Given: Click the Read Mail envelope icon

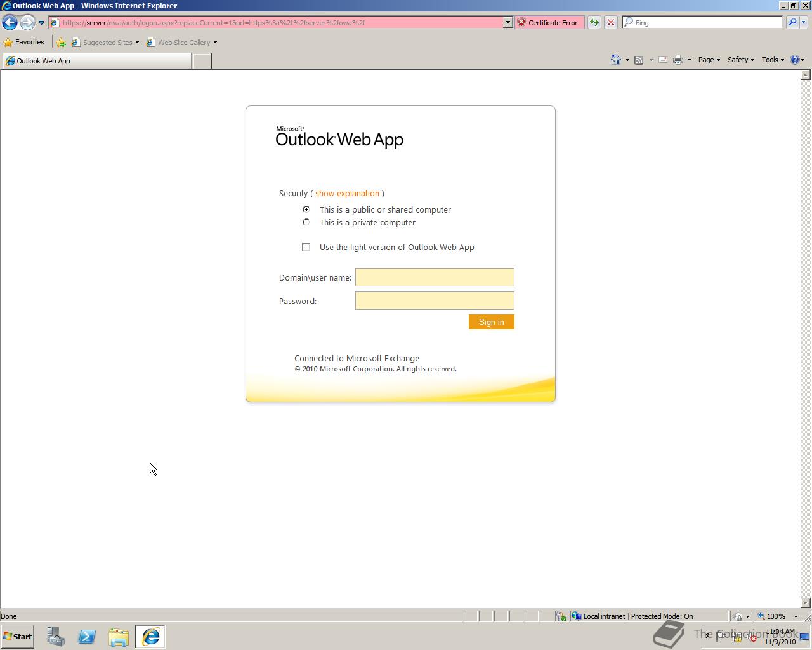Looking at the screenshot, I should pyautogui.click(x=662, y=60).
